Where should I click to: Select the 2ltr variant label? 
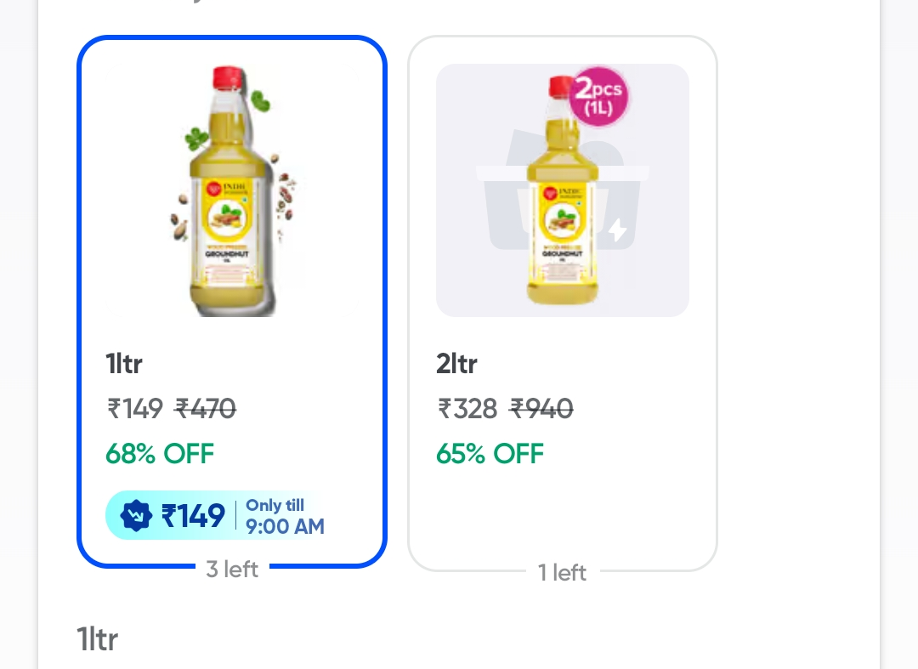(x=456, y=364)
